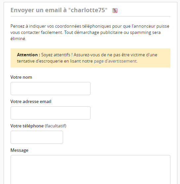Click the "Envoyer un email à" heading
Viewport: 180px width, 184px height.
39,10
